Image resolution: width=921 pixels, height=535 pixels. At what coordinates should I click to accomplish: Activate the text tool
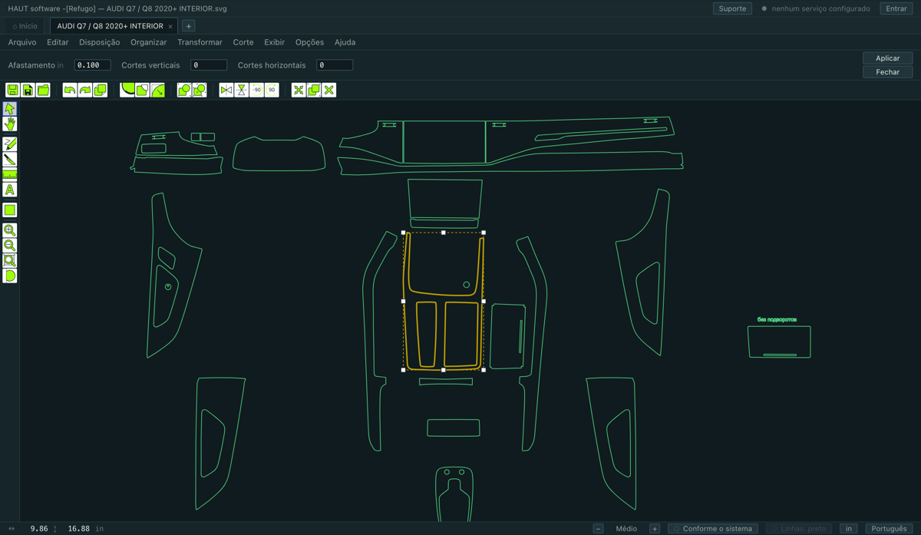(10, 190)
